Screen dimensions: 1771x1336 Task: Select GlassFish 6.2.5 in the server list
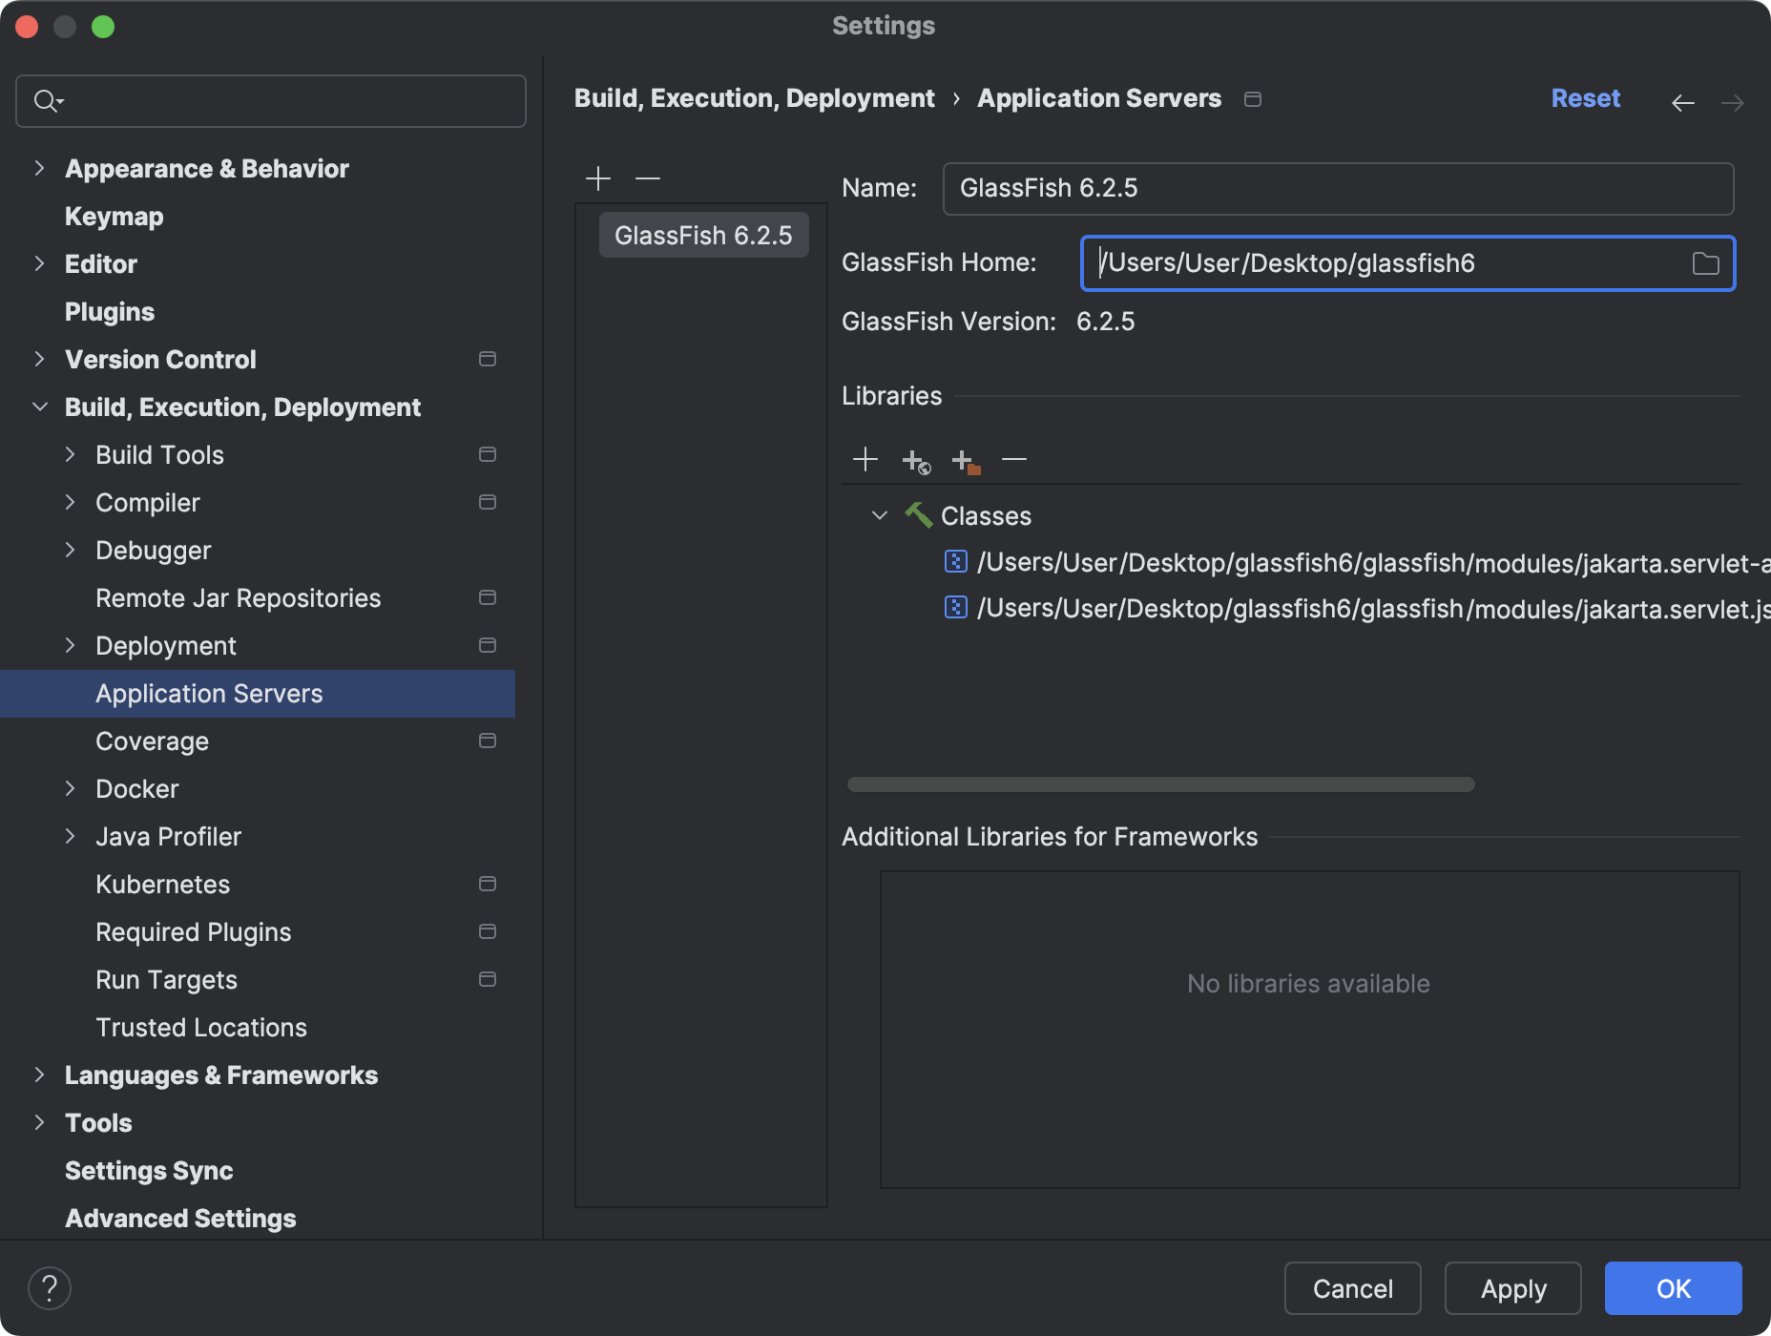pos(703,234)
